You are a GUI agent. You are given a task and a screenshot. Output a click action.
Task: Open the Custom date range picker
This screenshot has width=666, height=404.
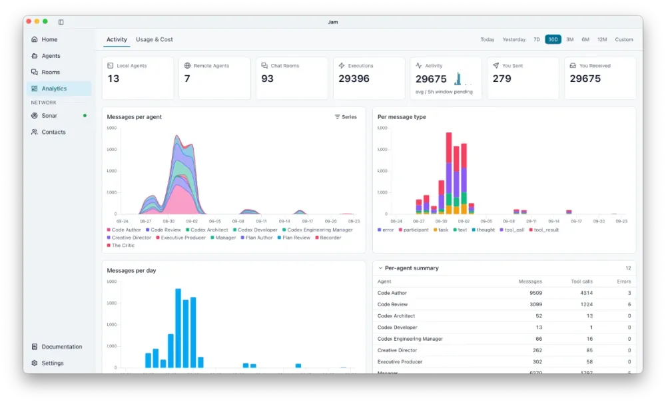[x=624, y=39]
